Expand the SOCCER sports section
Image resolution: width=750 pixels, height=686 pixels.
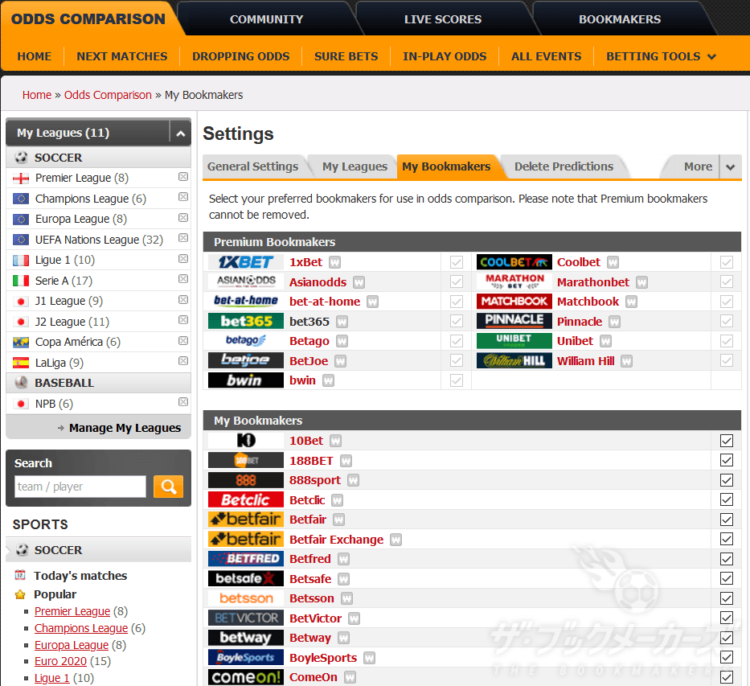99,549
